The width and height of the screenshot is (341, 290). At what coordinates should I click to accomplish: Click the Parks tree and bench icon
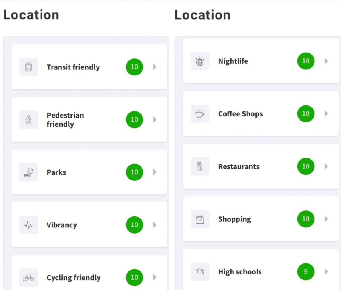click(29, 172)
